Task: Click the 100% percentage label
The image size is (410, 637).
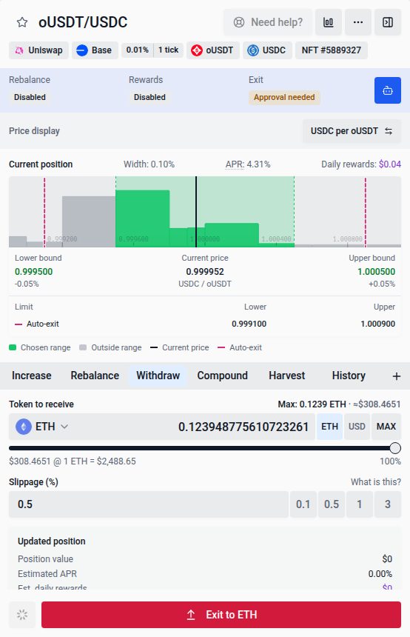Action: (x=391, y=461)
